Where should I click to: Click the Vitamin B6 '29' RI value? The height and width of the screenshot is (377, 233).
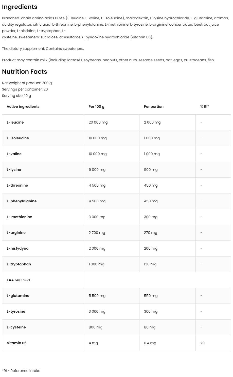(202, 343)
